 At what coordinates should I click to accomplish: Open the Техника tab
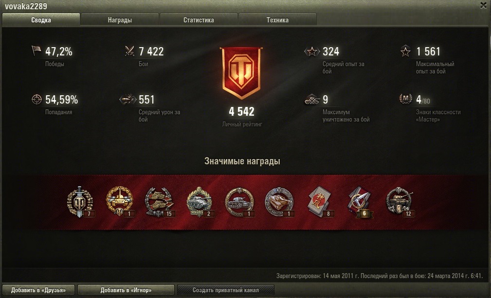click(277, 20)
